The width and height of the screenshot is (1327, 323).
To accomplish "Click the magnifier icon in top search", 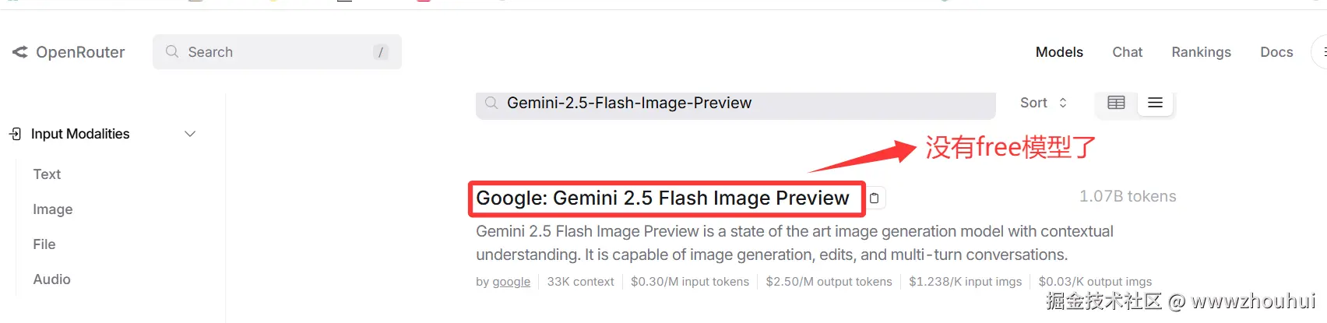I will click(172, 51).
